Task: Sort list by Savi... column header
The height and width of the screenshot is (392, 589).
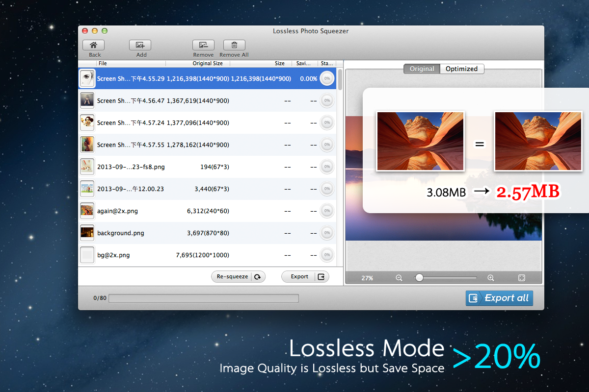Action: point(304,64)
